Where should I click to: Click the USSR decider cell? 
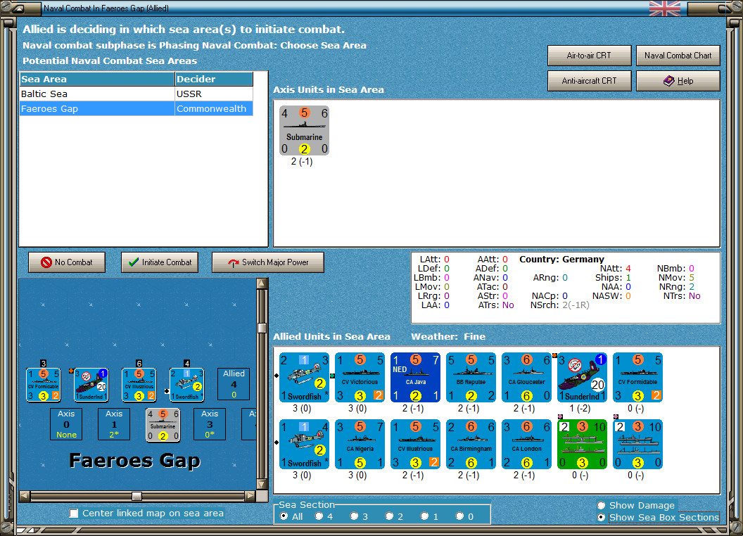[x=214, y=94]
